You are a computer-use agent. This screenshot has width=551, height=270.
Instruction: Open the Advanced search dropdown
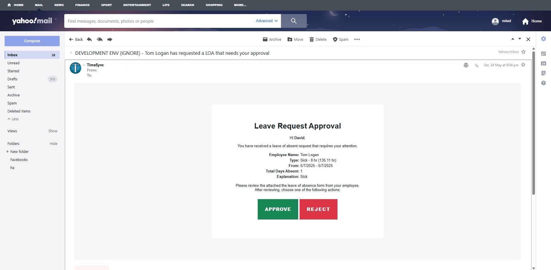coord(267,21)
